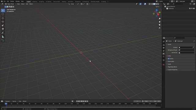Select the Transform tool
The image size is (196, 110).
(x=3, y=29)
